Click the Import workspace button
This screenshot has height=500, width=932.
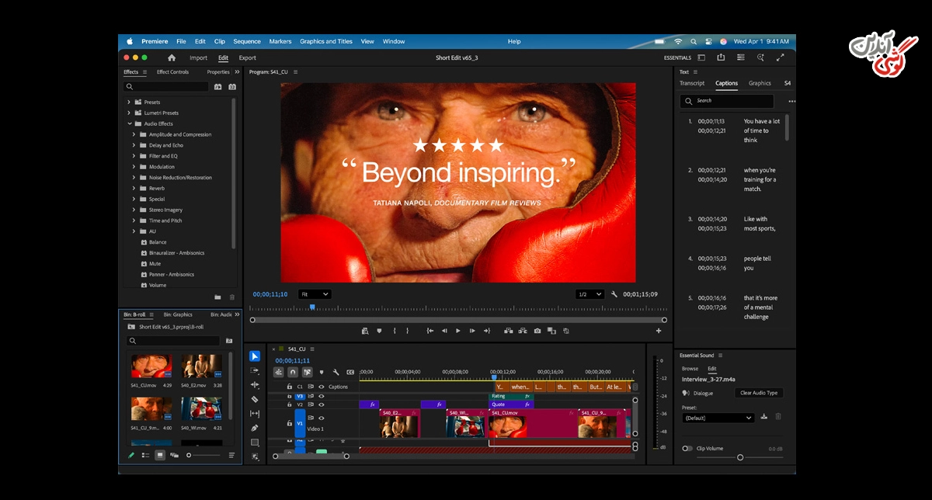coord(199,57)
